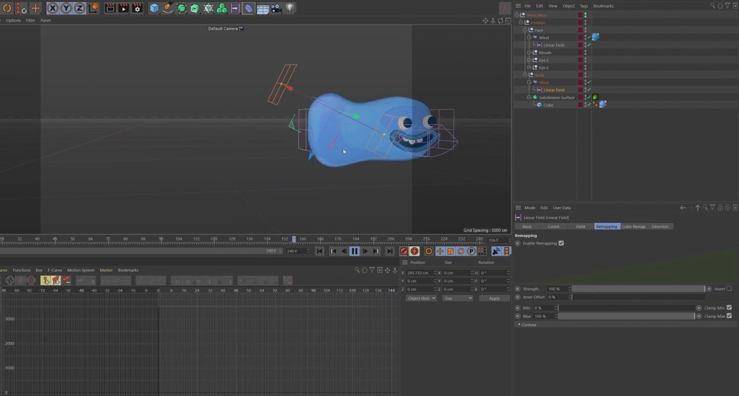Toggle the Invert checkbox
Viewport: 739px width, 396px height.
(729, 289)
